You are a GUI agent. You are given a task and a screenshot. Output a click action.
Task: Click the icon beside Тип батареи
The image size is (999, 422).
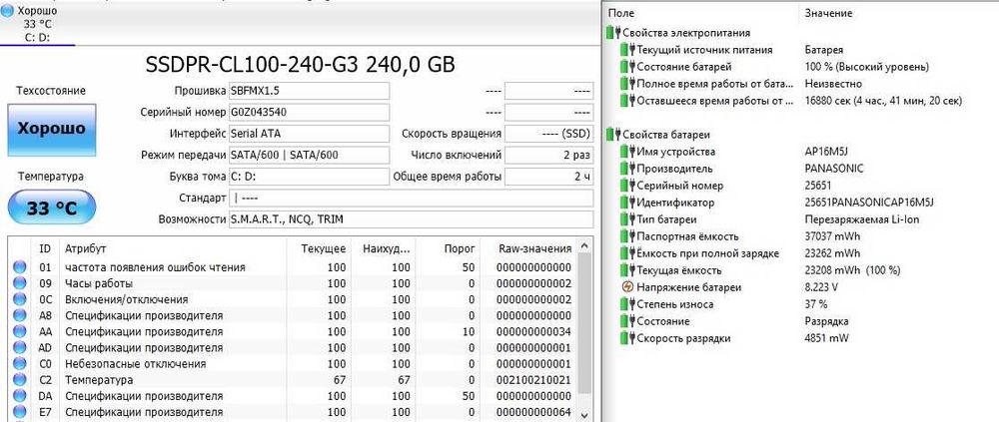[x=628, y=219]
